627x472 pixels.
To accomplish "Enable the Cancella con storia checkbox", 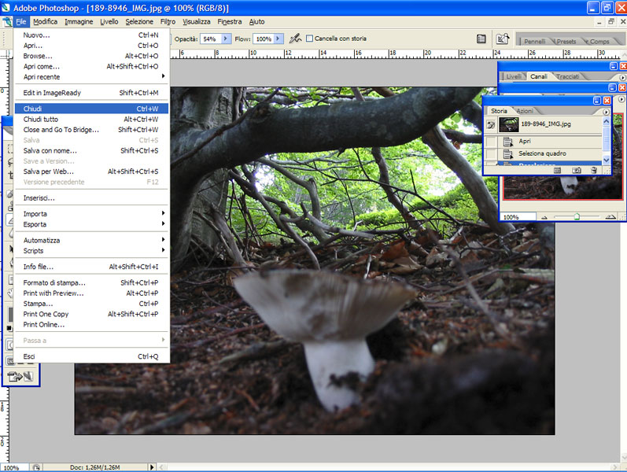I will click(309, 38).
